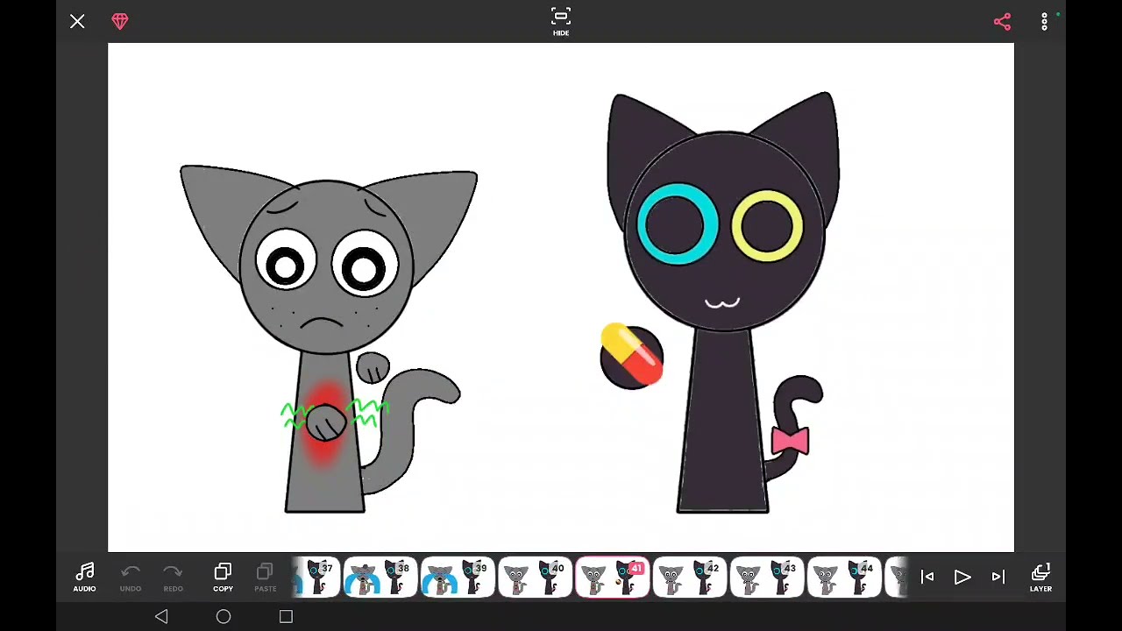Open the LAYER panel
This screenshot has height=631, width=1122.
click(1040, 578)
